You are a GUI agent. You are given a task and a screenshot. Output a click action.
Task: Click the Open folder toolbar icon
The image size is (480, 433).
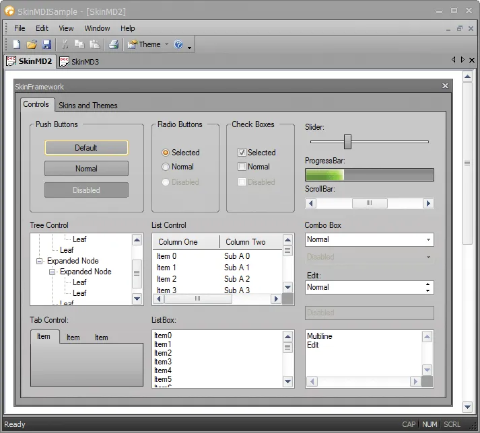32,44
